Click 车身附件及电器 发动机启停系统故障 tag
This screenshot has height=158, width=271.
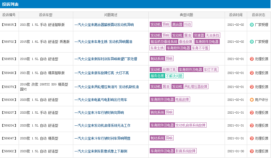click(178, 125)
